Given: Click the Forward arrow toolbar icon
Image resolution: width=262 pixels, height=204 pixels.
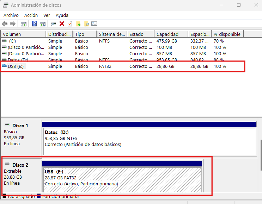Looking at the screenshot, I should click(x=13, y=24).
